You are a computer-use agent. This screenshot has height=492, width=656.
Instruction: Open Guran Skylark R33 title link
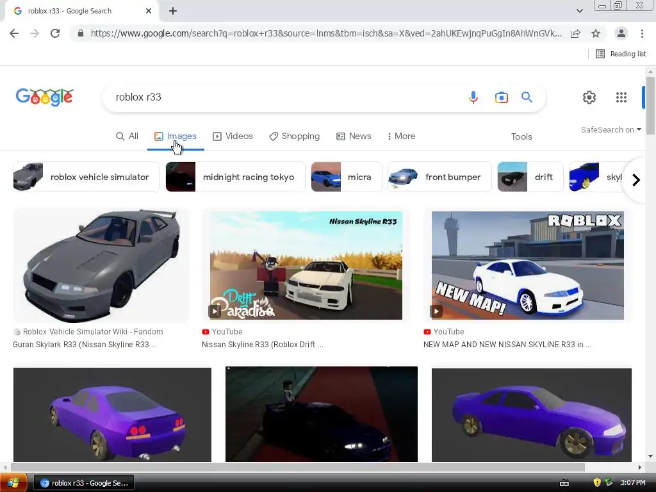point(85,345)
